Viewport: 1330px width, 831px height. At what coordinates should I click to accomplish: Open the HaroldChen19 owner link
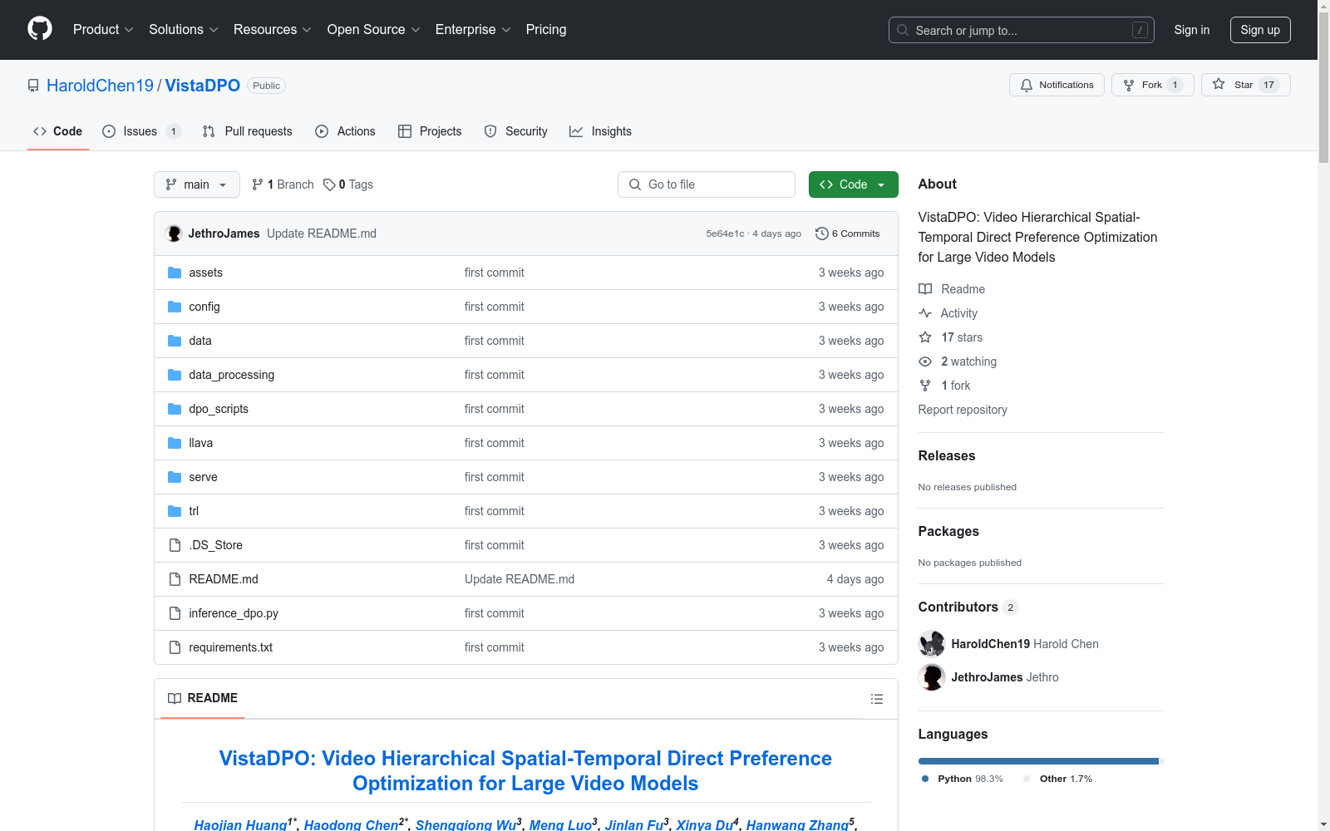point(101,86)
